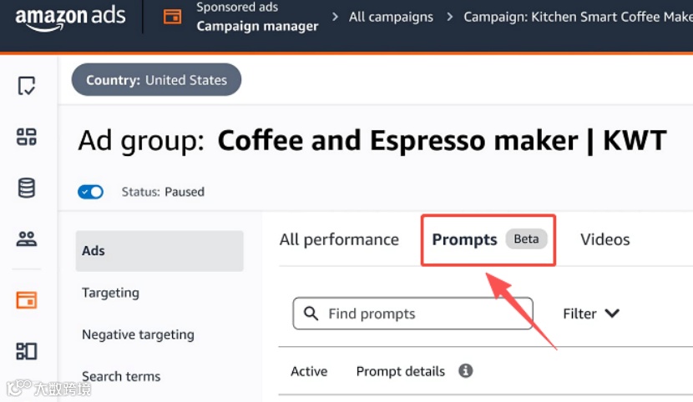Open the database stack sidebar icon
The width and height of the screenshot is (693, 402).
pyautogui.click(x=27, y=188)
